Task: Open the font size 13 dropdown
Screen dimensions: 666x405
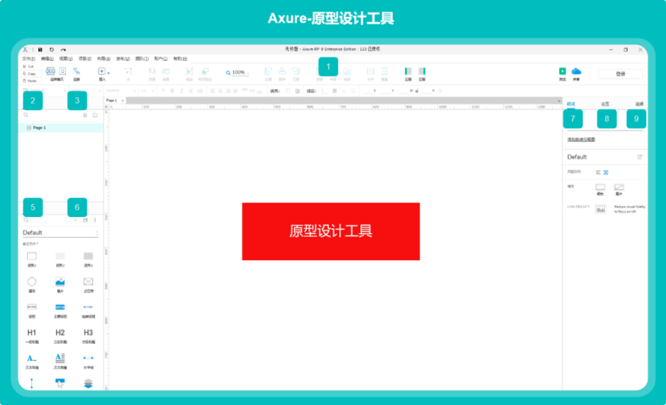Action: tap(147, 90)
